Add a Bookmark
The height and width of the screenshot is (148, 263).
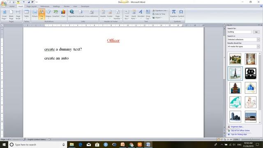tap(81, 14)
